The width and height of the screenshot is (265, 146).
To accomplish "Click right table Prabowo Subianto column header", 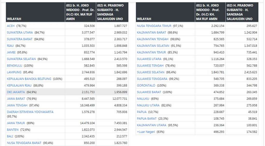I will point(242,12).
